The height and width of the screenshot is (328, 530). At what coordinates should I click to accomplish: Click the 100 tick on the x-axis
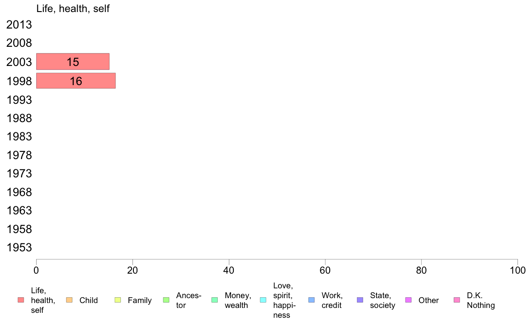click(518, 270)
